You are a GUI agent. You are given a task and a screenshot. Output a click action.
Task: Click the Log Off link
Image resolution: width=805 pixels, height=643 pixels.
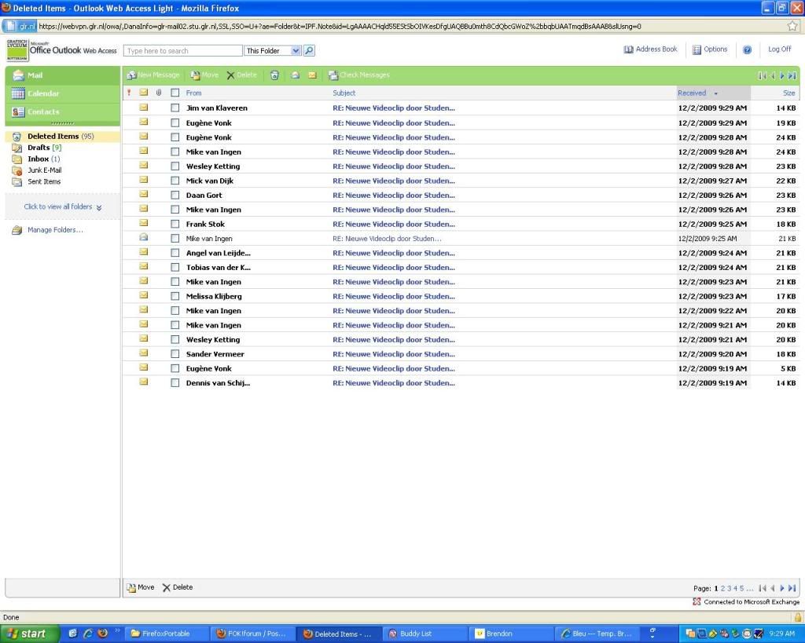pyautogui.click(x=779, y=49)
